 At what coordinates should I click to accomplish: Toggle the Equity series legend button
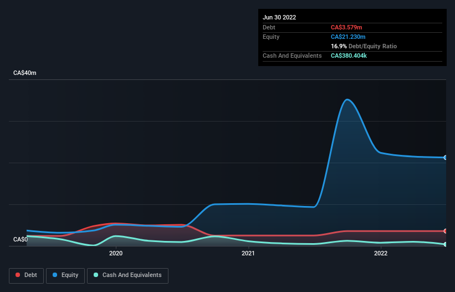(65, 275)
